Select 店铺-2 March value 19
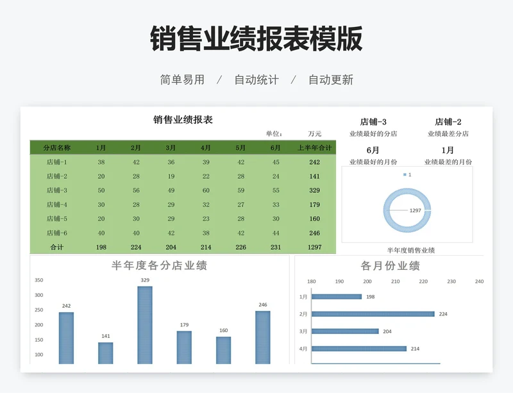The image size is (513, 393). 171,176
